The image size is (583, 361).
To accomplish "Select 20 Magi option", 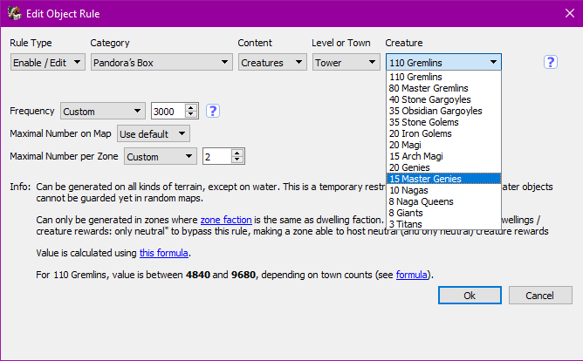I will (443, 145).
